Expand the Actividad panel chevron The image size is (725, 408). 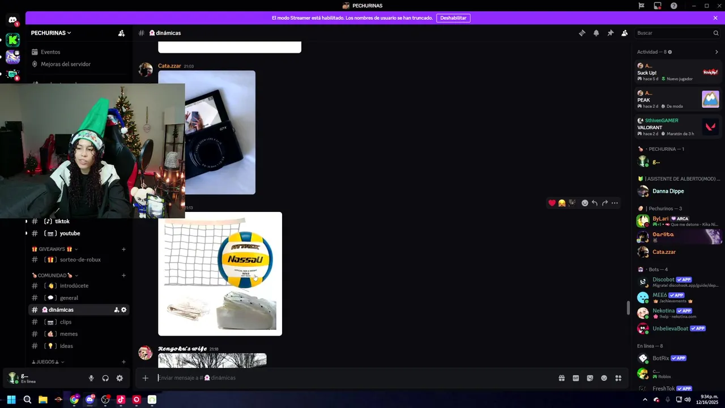[717, 52]
